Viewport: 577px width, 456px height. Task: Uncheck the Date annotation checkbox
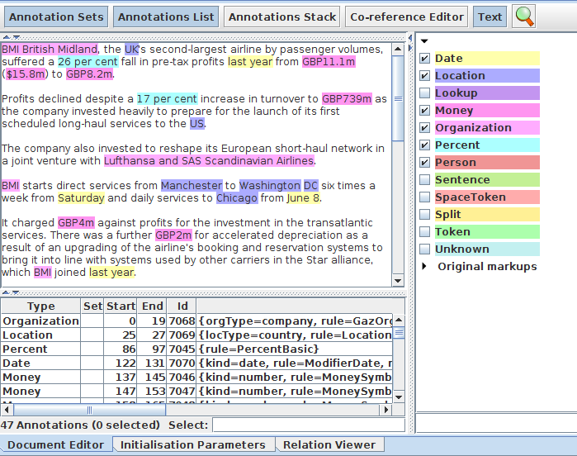[x=424, y=58]
